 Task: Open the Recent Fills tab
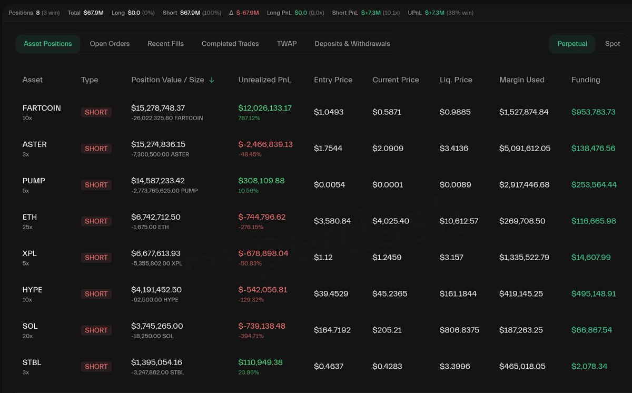[x=165, y=44]
